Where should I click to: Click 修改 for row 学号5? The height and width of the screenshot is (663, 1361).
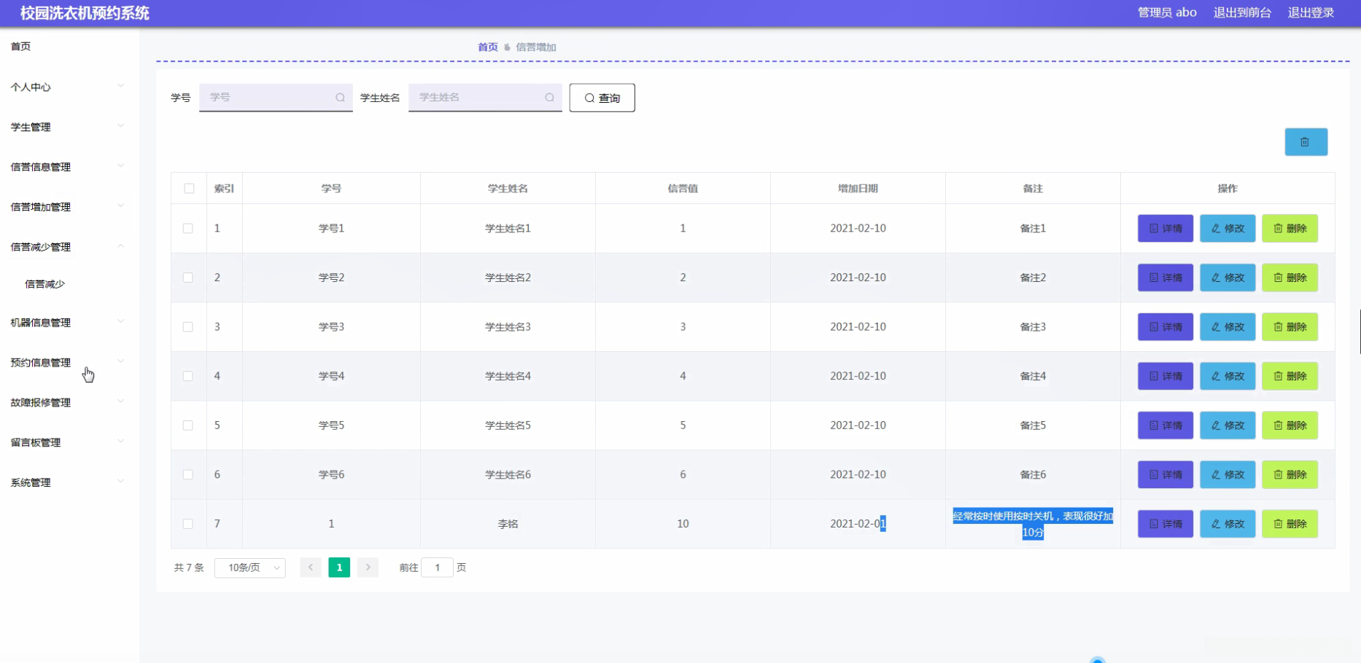(1228, 425)
